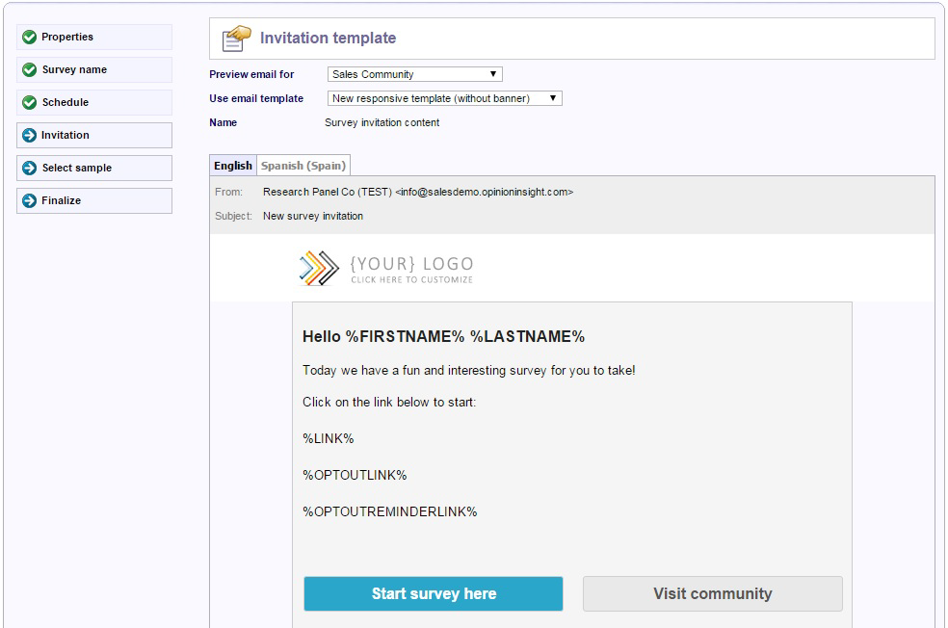Viewport: 948px width, 628px height.
Task: Click the From sender address line
Action: click(418, 192)
